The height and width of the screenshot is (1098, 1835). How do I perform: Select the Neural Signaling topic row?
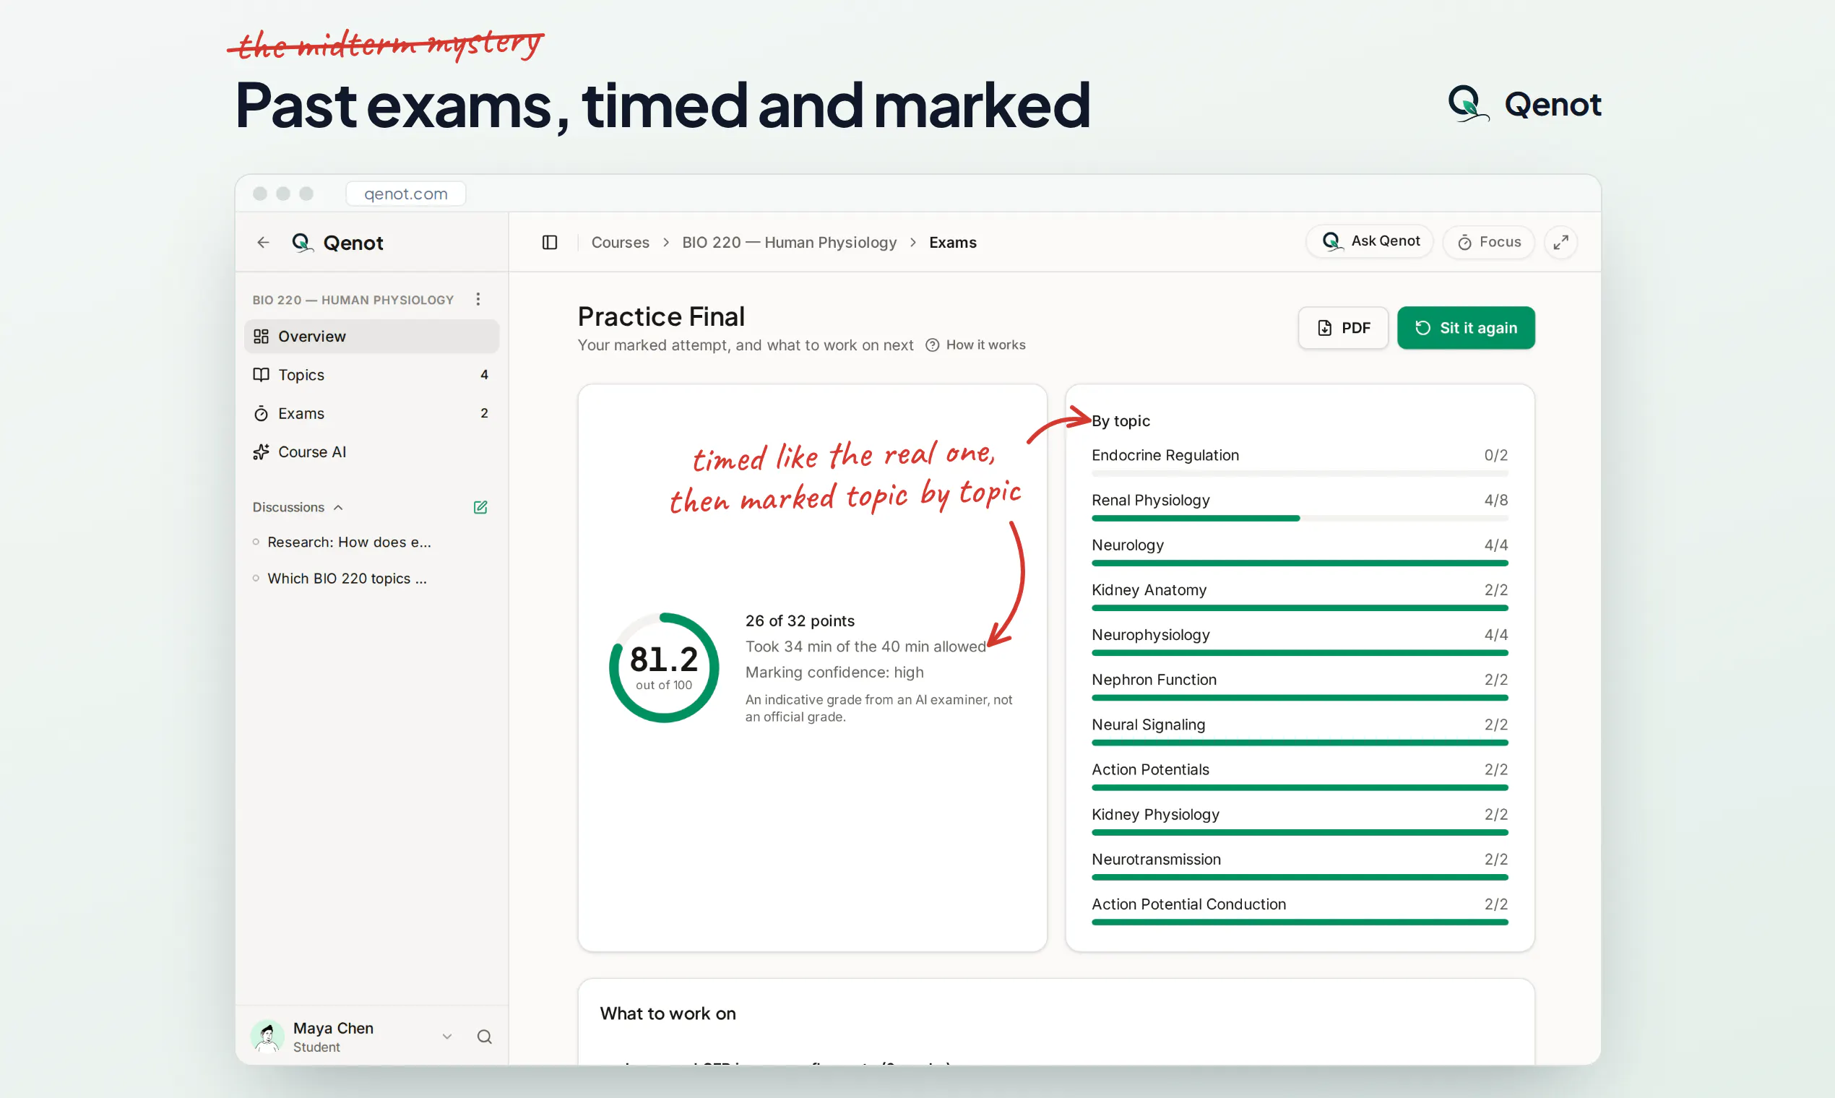click(x=1299, y=732)
